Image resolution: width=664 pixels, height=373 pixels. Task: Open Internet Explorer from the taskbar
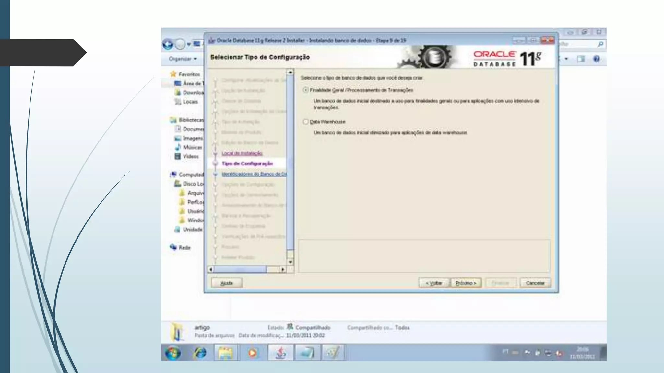click(200, 353)
